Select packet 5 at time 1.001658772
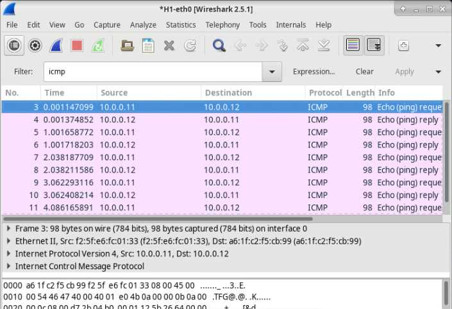The height and width of the screenshot is (309, 452). 222,132
